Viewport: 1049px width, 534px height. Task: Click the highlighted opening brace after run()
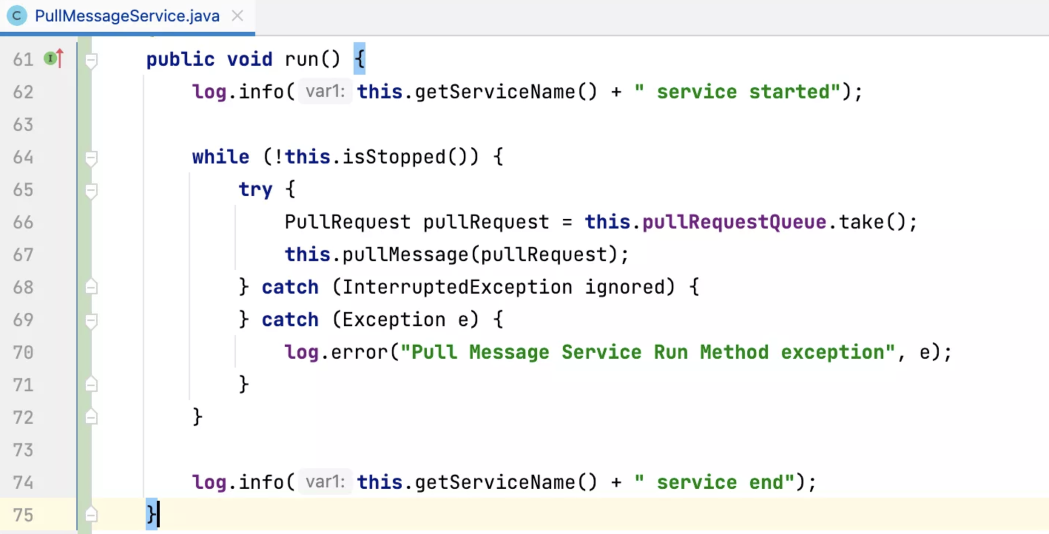[359, 59]
